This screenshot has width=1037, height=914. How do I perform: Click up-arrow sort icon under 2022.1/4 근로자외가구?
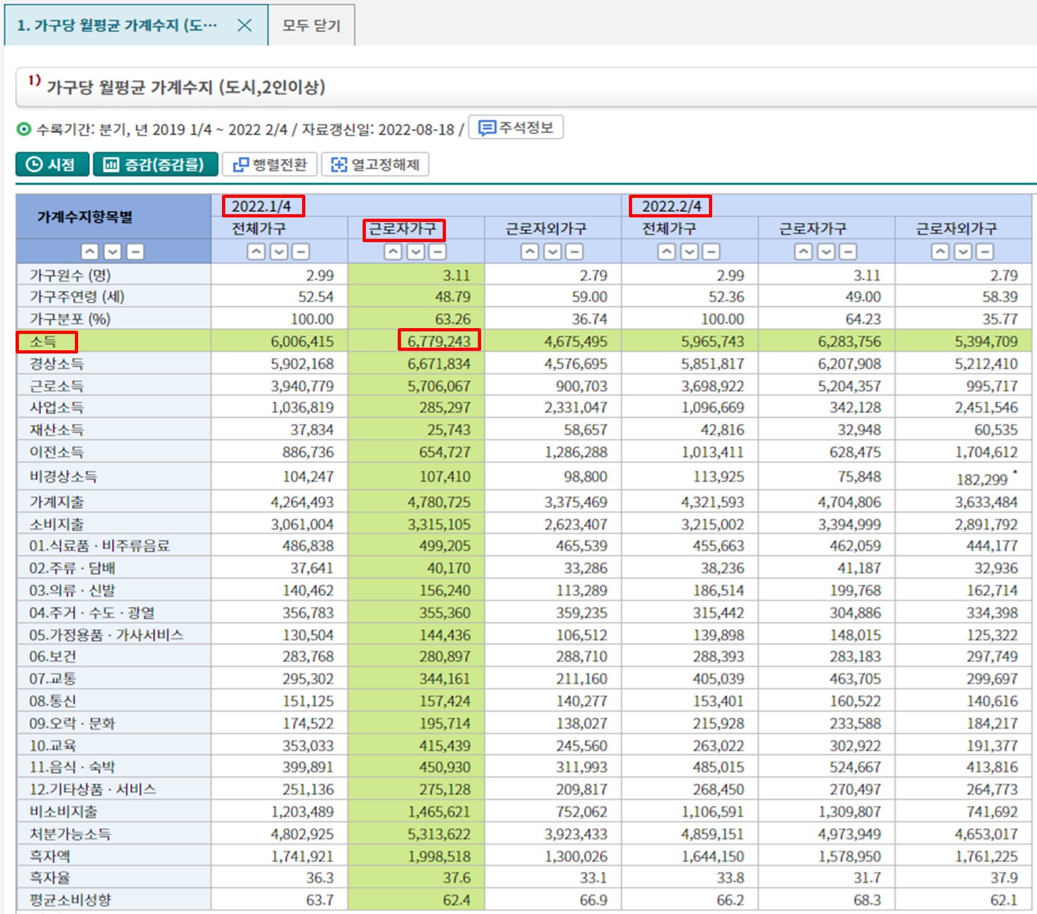coord(530,251)
